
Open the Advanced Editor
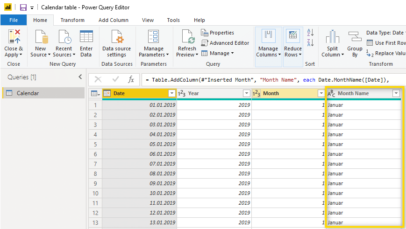pos(225,43)
